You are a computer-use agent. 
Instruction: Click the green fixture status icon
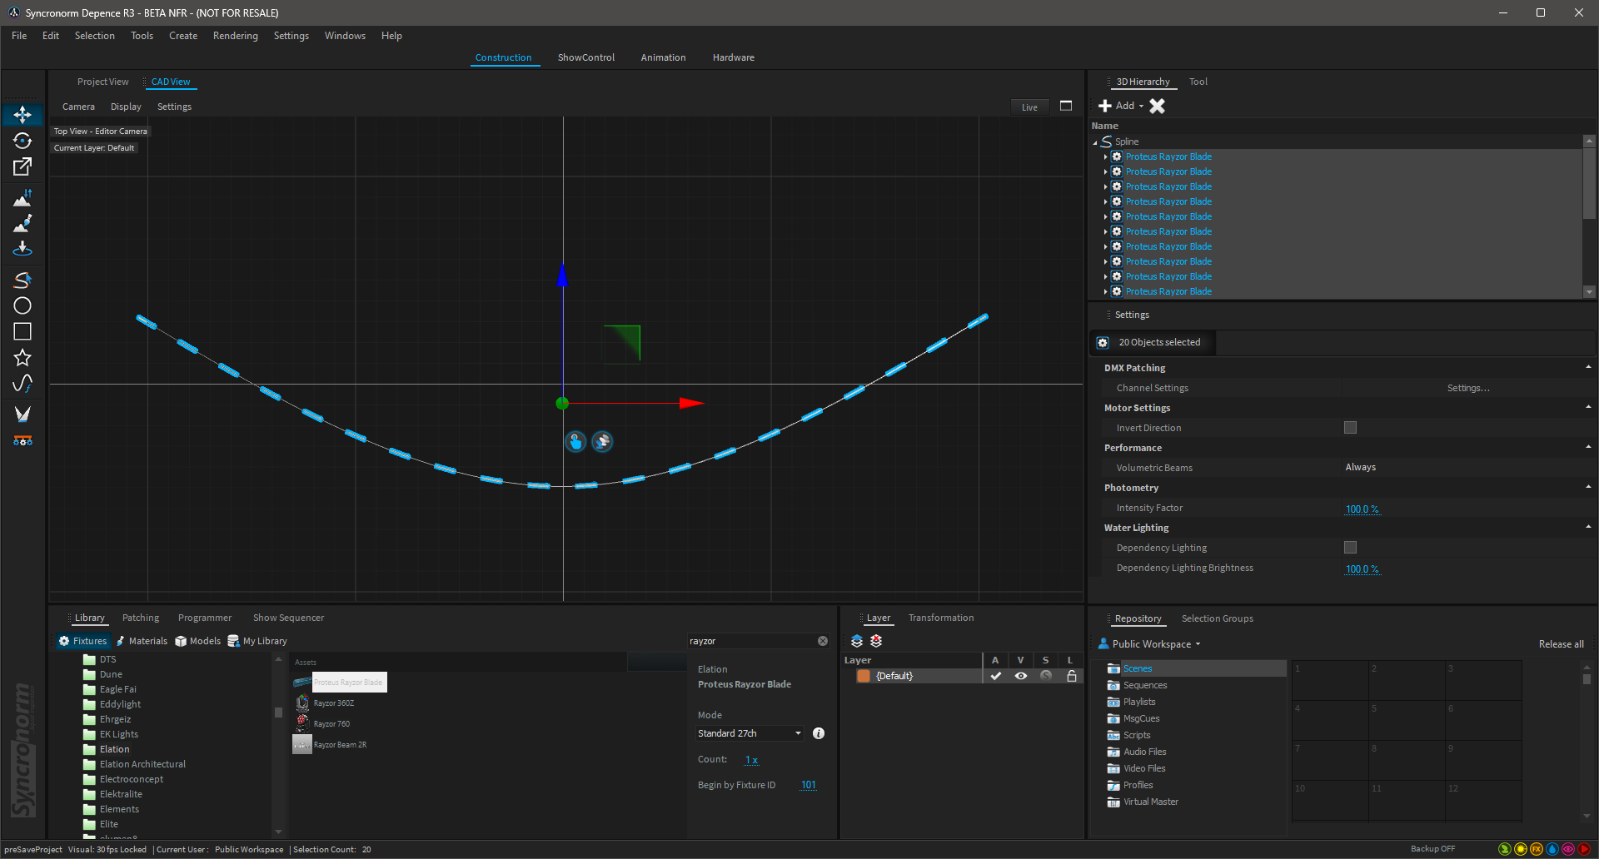1504,849
